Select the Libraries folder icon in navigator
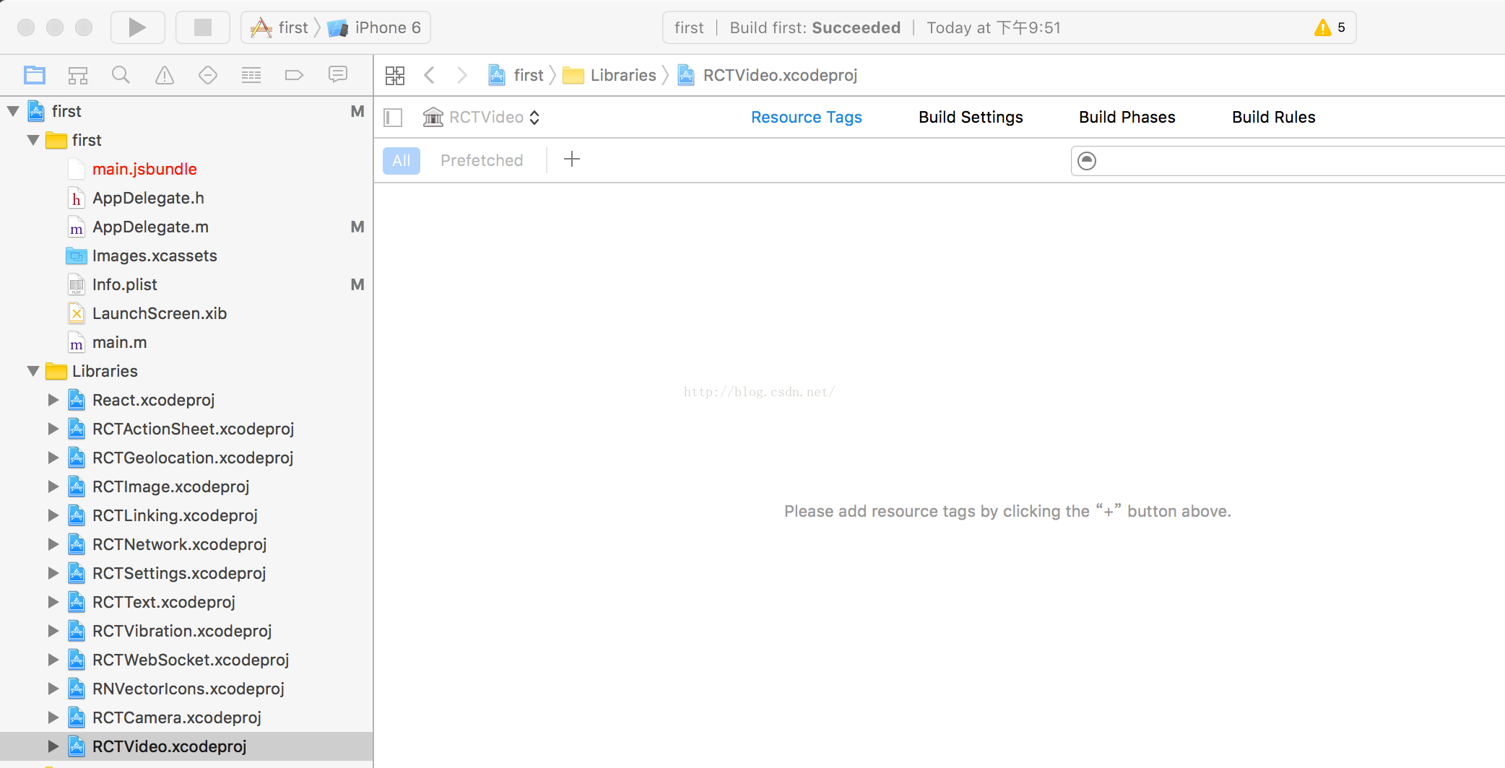1505x768 pixels. tap(56, 371)
